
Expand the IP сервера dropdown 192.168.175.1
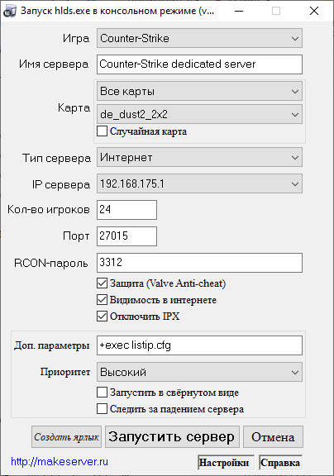199,183
